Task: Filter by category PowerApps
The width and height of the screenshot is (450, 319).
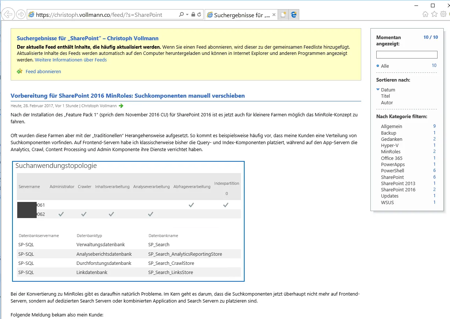Action: (393, 164)
